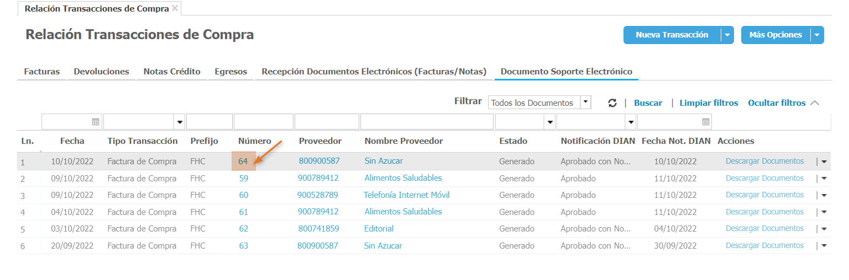
Task: Open the Fecha Not. DIAN calendar icon
Action: (706, 122)
